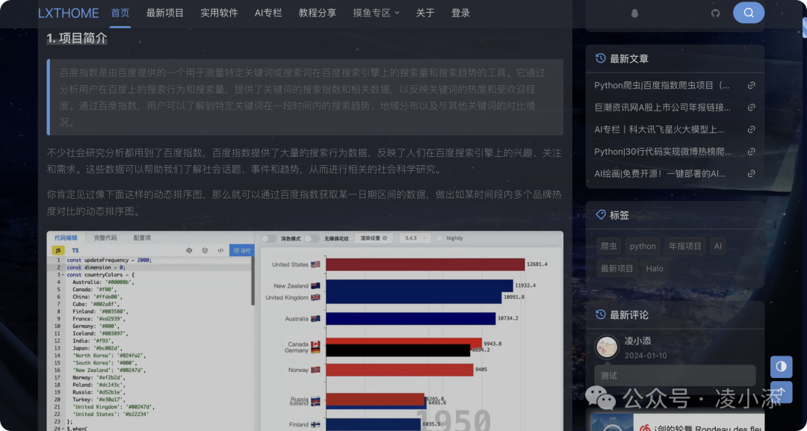Click the codesandbox-style icon in editor toolbar
Screen dimensions: 807x431
coord(189,250)
